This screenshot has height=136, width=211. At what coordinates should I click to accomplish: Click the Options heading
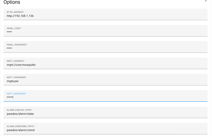pos(12,2)
